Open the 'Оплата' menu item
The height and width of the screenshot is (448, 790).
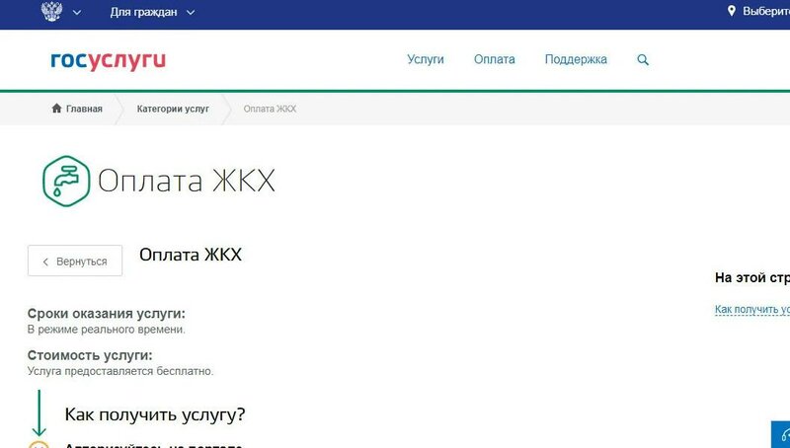495,59
